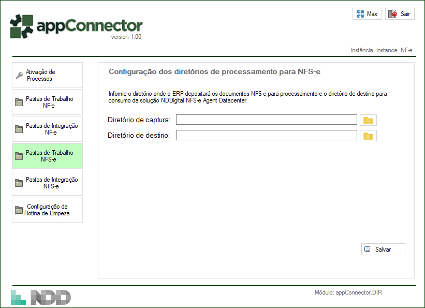Click the NDD logo in the footer
This screenshot has width=425, height=308.
pyautogui.click(x=41, y=297)
